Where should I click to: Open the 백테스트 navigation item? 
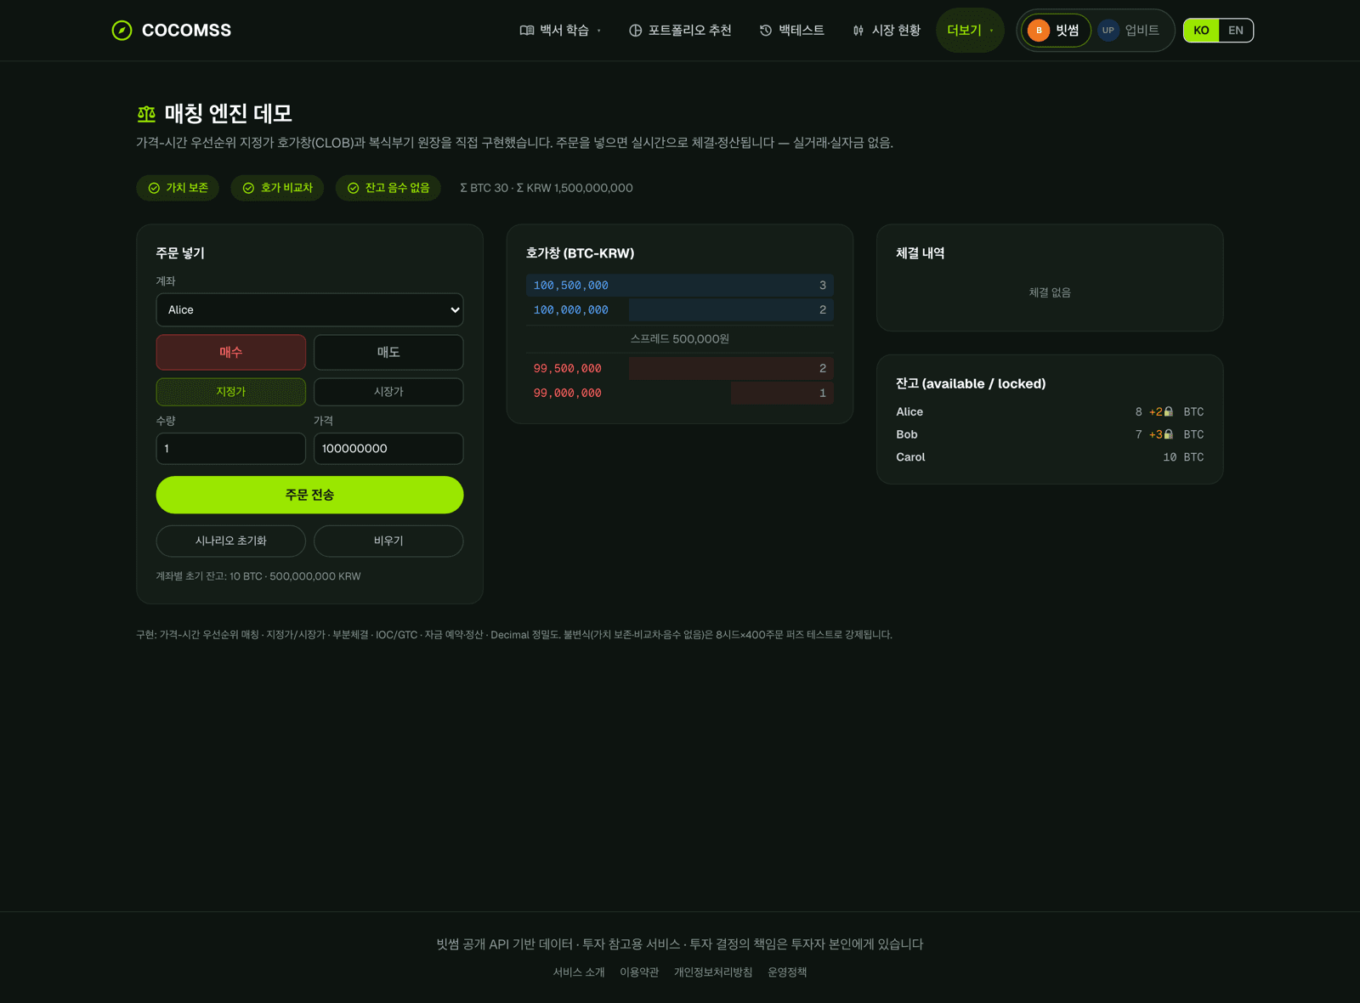(791, 31)
